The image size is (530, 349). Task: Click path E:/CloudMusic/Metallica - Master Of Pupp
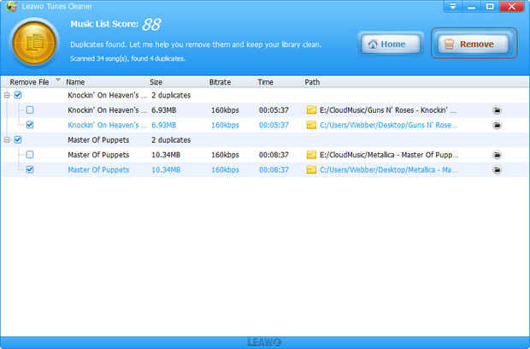pos(389,155)
